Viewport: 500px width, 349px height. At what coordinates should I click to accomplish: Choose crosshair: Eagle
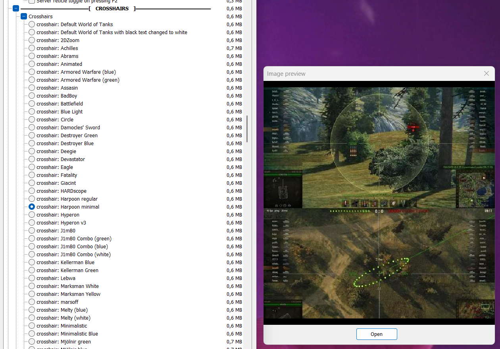tap(32, 167)
